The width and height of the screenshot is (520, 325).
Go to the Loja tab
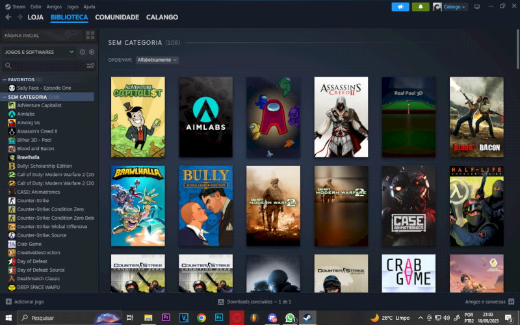coord(36,17)
